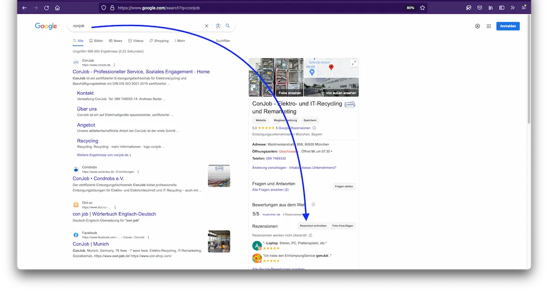Click info icon beside Bewertungen aus dem Web
Screen dimensions: 547x292
click(x=313, y=205)
